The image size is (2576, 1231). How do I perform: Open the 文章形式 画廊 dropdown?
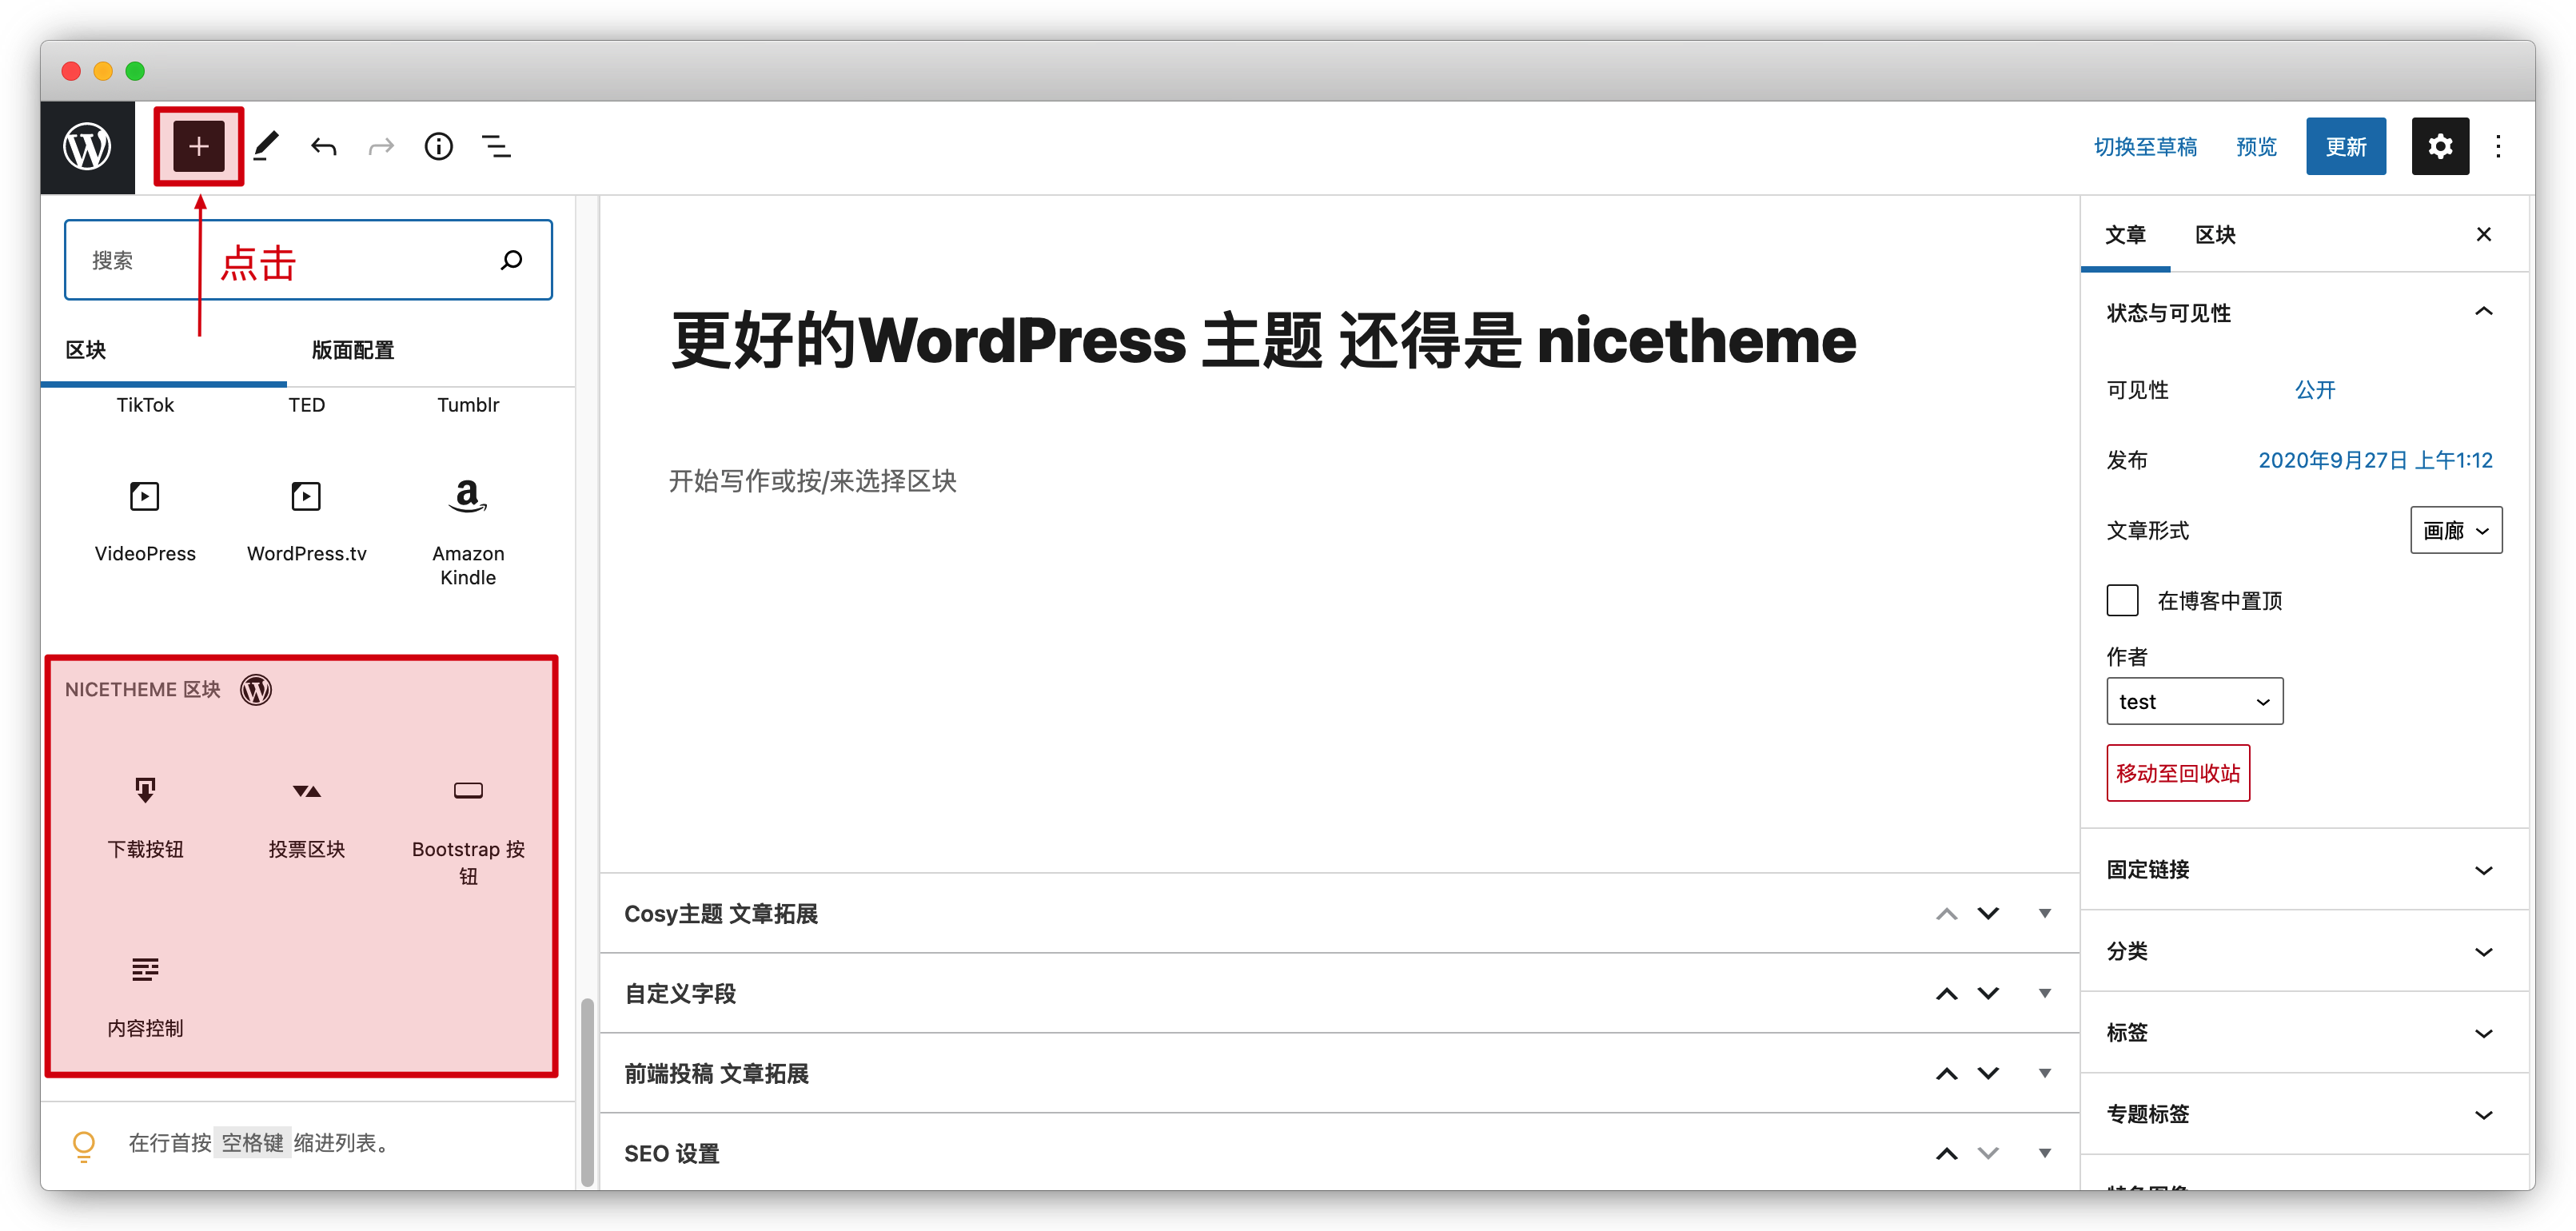(2456, 530)
